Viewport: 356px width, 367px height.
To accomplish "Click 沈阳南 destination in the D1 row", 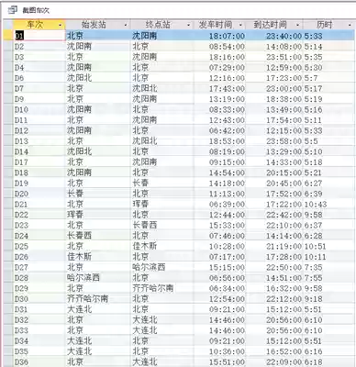I will coord(145,36).
